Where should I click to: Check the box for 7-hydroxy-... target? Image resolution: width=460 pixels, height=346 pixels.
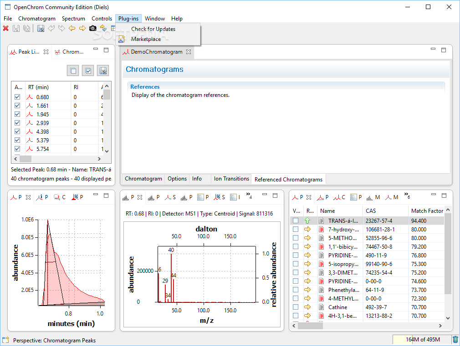click(296, 229)
